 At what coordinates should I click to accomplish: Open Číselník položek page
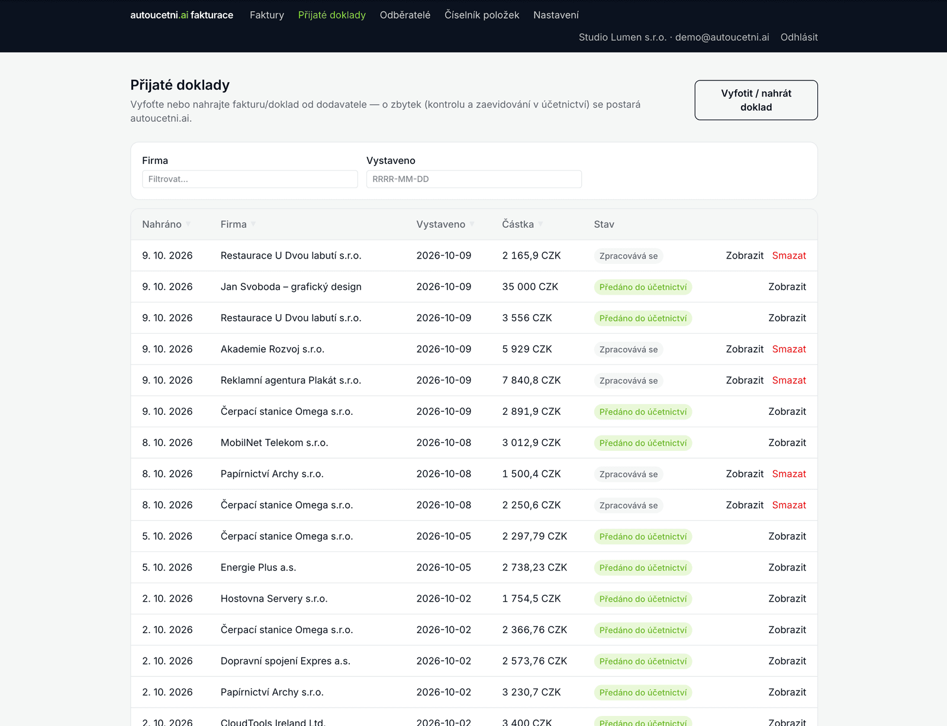tap(482, 15)
